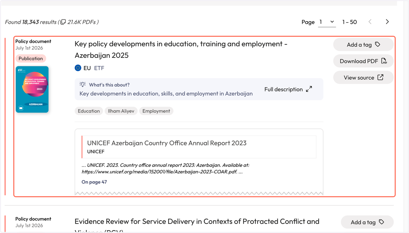Click the tag icon in first Add a tag button
This screenshot has width=409, height=233.
pos(377,45)
